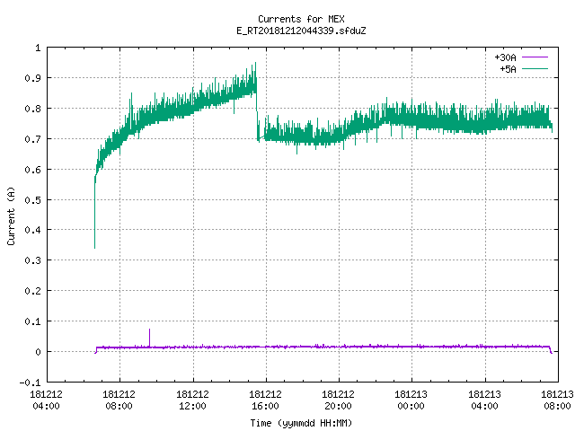This screenshot has width=575, height=431.
Task: Click the y-axis tick label 0.5
Action: [32, 199]
